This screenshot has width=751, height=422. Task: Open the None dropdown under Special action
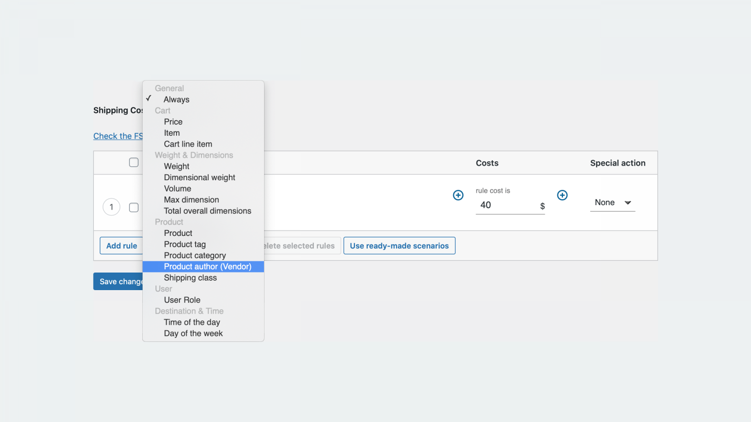point(612,202)
